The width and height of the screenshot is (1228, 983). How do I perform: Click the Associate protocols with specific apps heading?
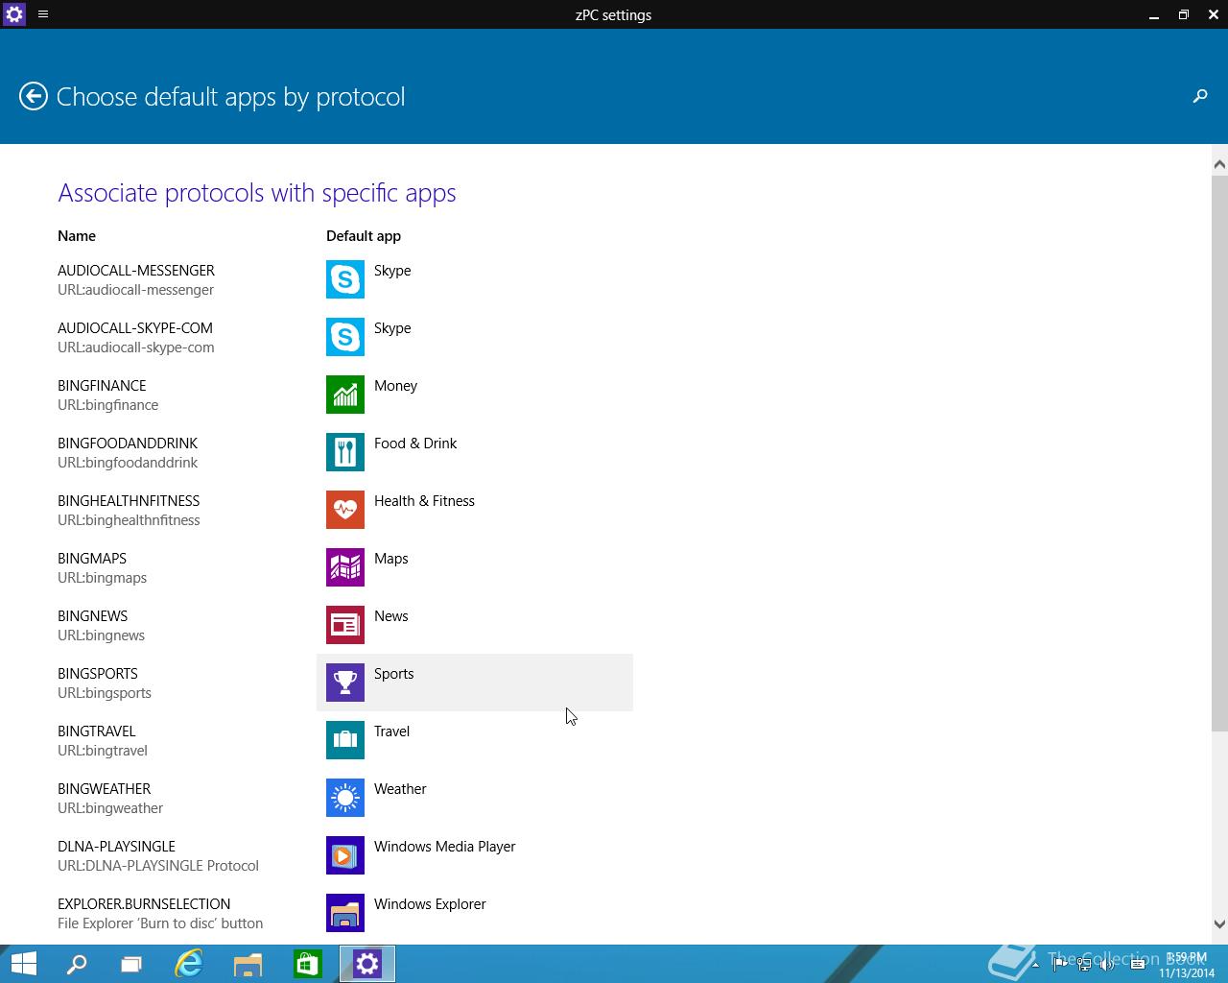(x=257, y=193)
